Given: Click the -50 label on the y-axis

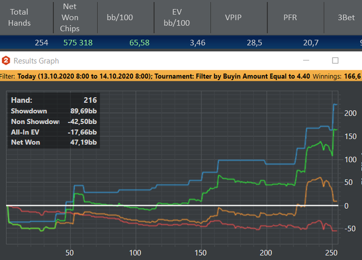Looking at the screenshot, I should (350, 228).
